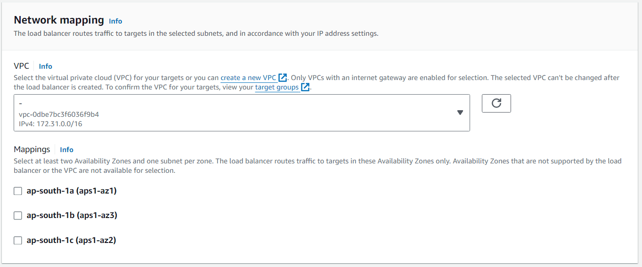Refresh the VPC list

(496, 104)
